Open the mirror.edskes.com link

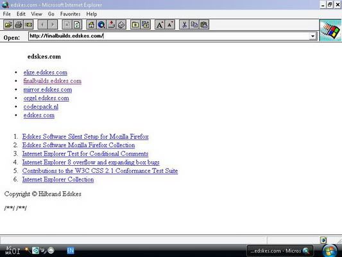[47, 89]
